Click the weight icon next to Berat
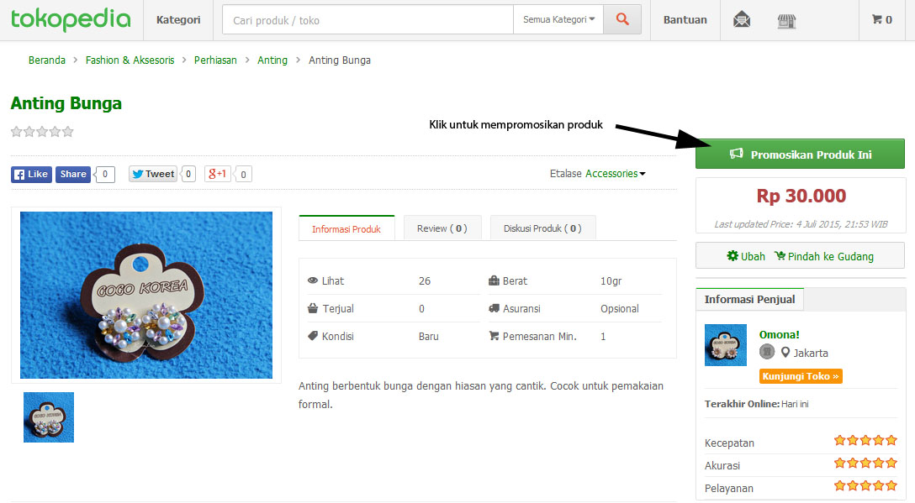The image size is (915, 503). coord(494,280)
